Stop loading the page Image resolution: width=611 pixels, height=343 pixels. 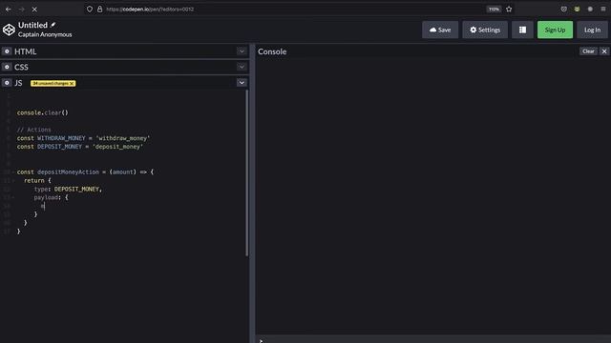(x=34, y=9)
